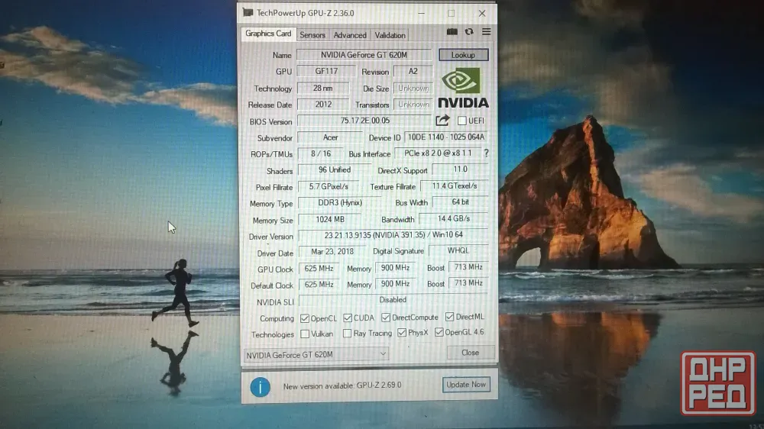The image size is (764, 429).
Task: Click the New version available message
Action: [342, 385]
